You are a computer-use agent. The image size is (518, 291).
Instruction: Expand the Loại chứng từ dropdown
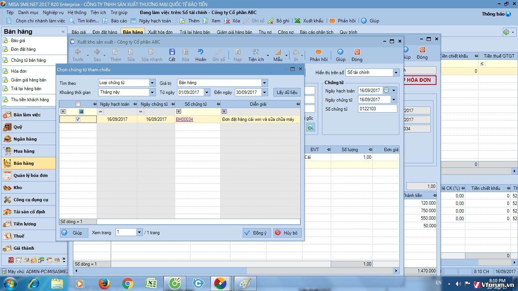pyautogui.click(x=152, y=83)
